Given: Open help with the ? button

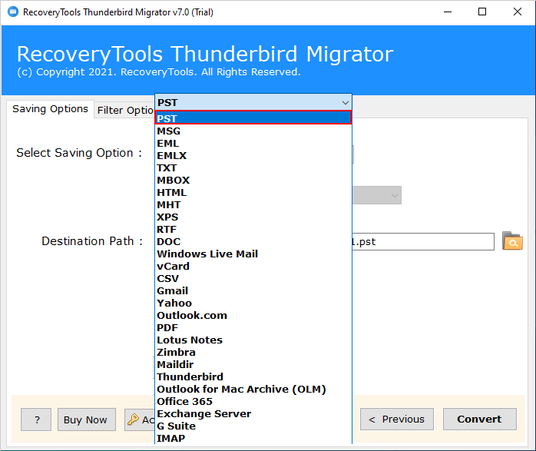Looking at the screenshot, I should [x=36, y=419].
